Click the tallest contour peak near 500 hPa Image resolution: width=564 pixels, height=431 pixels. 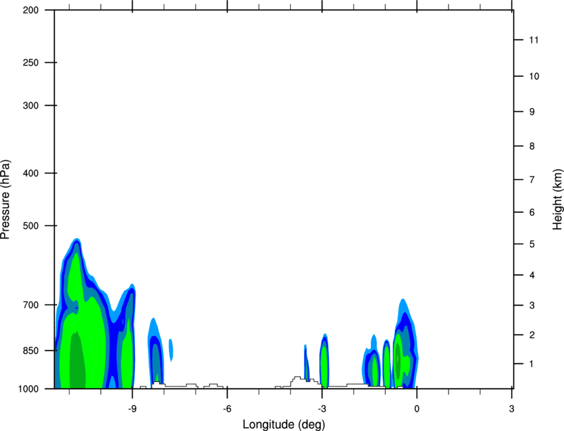pos(76,241)
